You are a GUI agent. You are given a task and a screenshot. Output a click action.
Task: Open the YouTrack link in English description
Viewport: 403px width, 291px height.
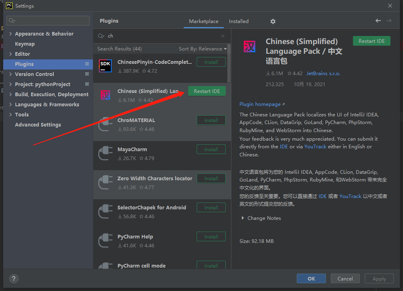tap(315, 147)
